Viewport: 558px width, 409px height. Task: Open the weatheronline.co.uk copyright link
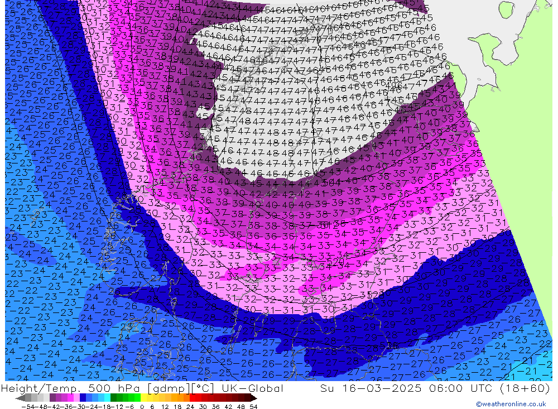click(511, 404)
